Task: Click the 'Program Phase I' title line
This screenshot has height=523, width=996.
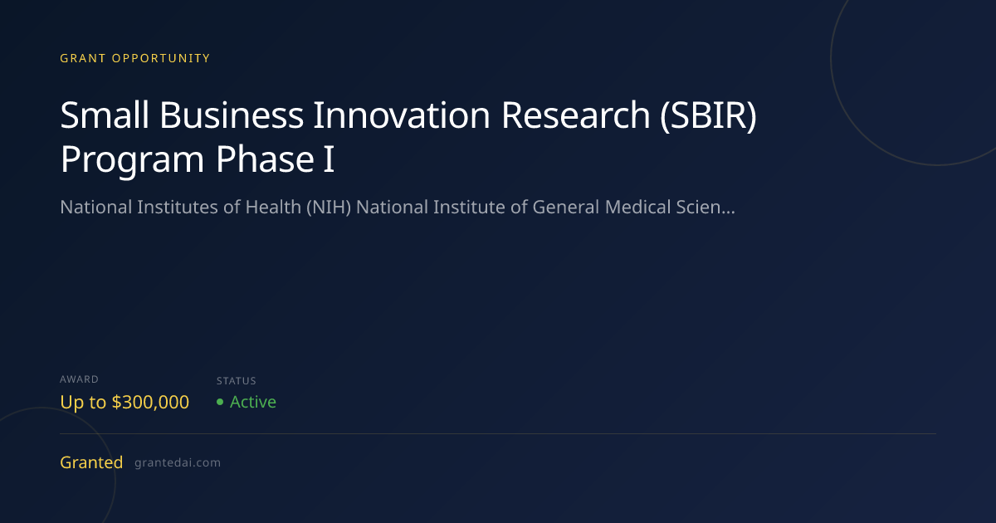Action: (198, 159)
